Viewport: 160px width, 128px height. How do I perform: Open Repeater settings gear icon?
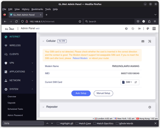pyautogui.click(x=150, y=107)
